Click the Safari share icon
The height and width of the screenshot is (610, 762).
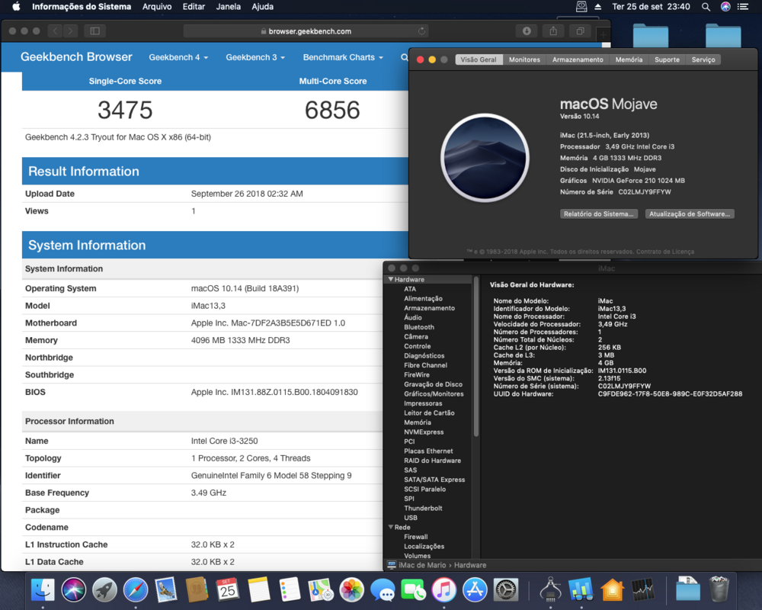553,31
